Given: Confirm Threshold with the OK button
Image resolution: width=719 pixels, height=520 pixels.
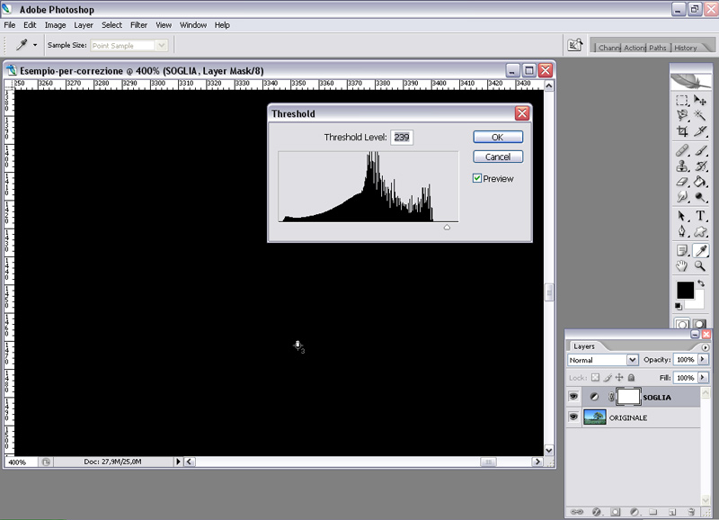Looking at the screenshot, I should 497,138.
